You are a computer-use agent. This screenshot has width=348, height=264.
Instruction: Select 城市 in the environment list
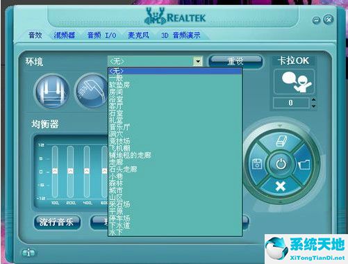[x=175, y=190]
